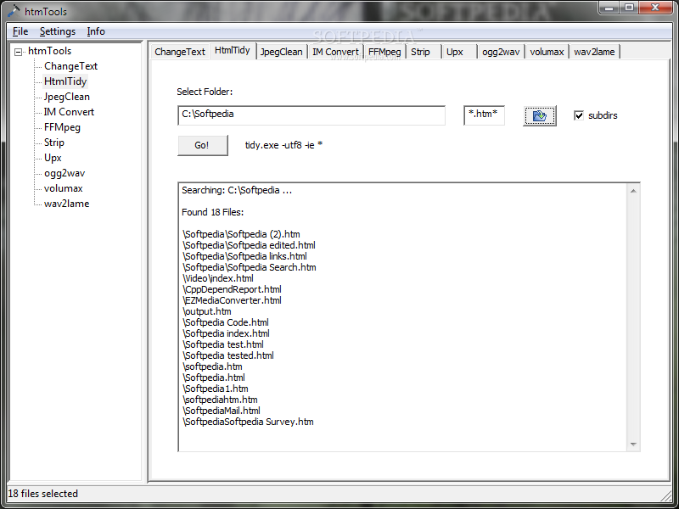Image resolution: width=679 pixels, height=509 pixels.
Task: Click the 'Select Folder:' label
Action: (205, 92)
